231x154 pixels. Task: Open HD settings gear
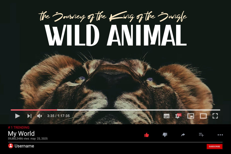178,116
